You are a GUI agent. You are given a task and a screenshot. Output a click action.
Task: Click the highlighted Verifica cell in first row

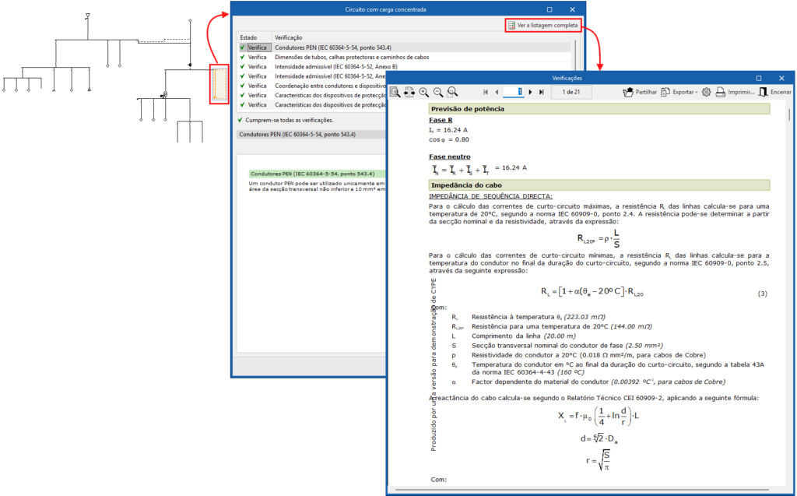point(258,47)
